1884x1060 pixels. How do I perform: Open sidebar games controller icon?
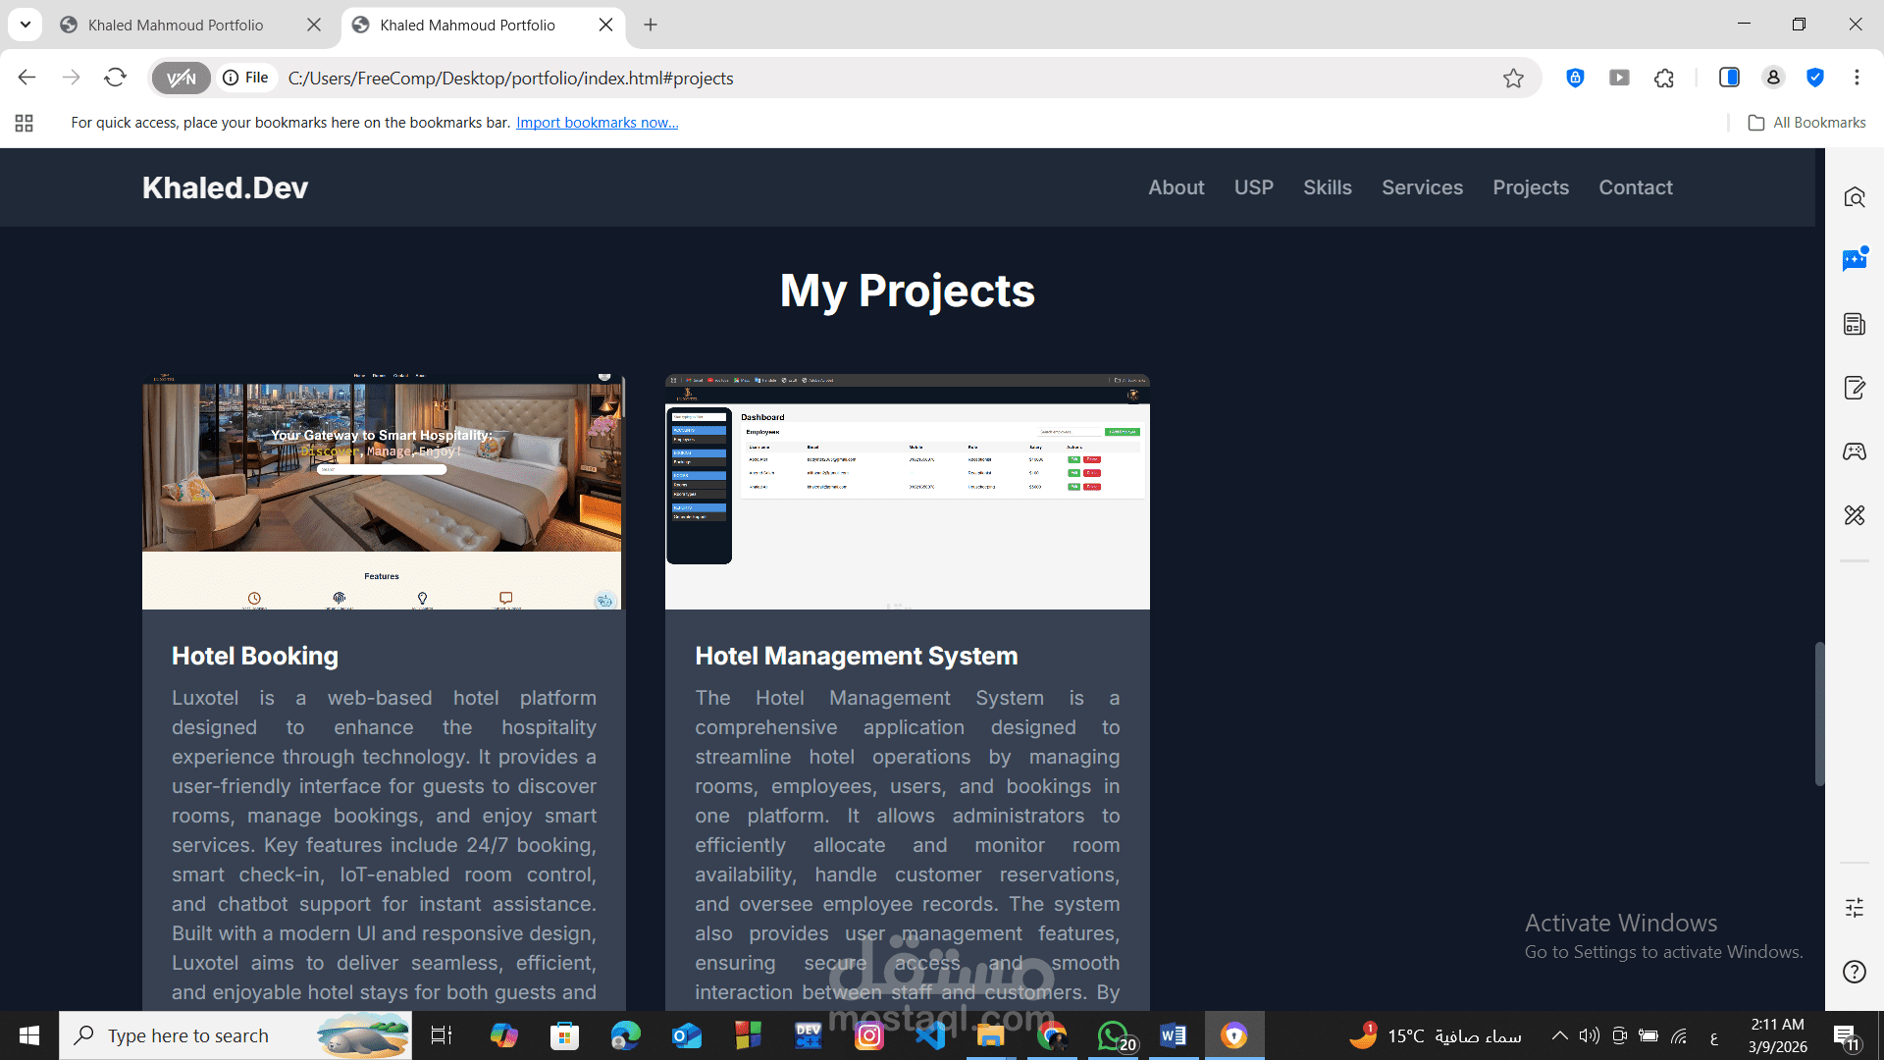click(x=1854, y=451)
